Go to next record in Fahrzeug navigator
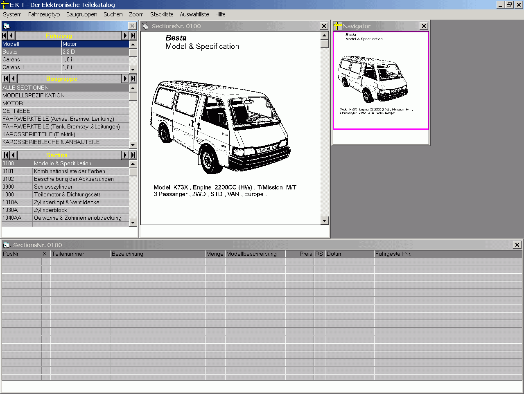The image size is (524, 394). point(125,36)
